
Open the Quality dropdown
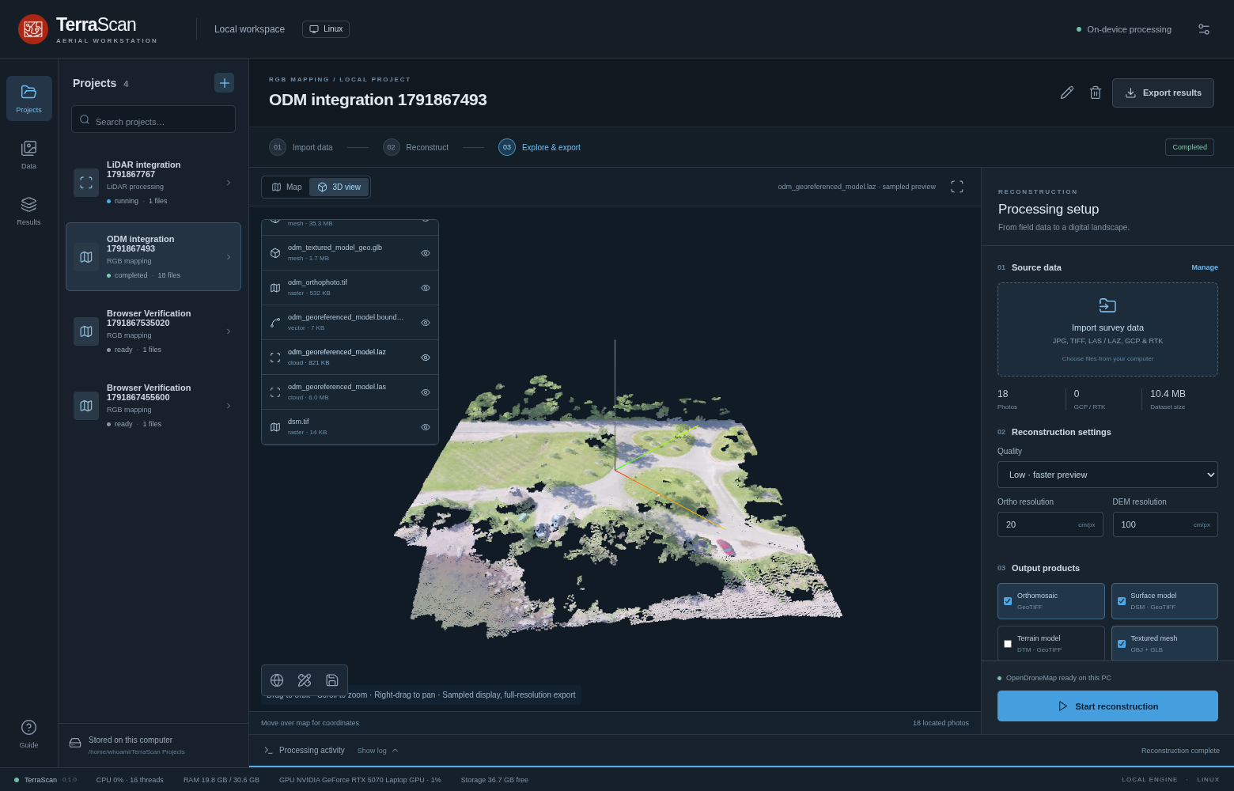pyautogui.click(x=1107, y=475)
